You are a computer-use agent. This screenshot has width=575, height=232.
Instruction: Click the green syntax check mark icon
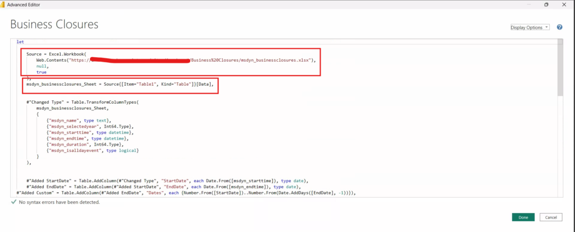(13, 202)
